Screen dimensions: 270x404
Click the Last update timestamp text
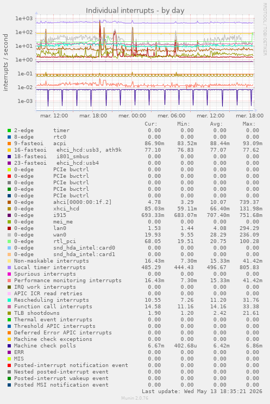(x=202, y=391)
